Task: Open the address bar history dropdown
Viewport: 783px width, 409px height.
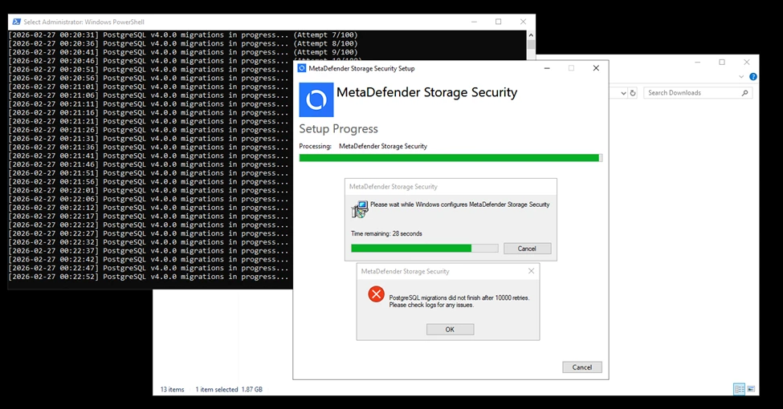Action: (x=623, y=93)
